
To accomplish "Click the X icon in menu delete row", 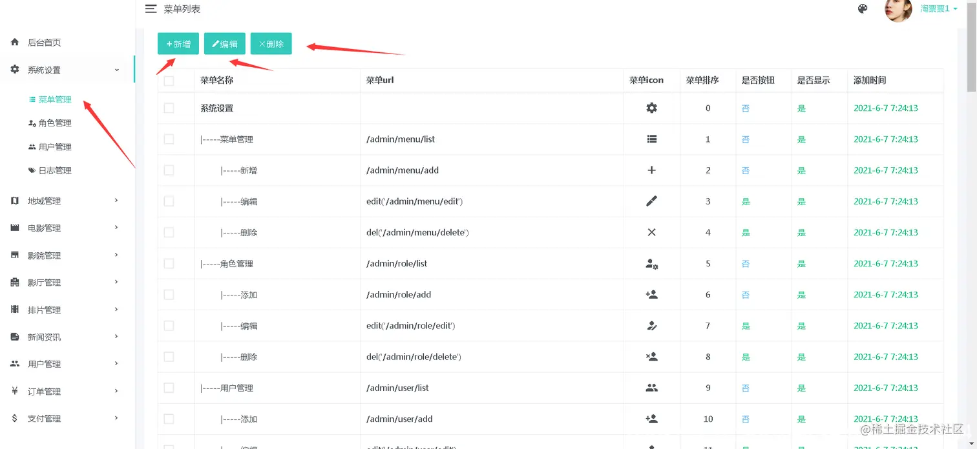I will pos(651,232).
